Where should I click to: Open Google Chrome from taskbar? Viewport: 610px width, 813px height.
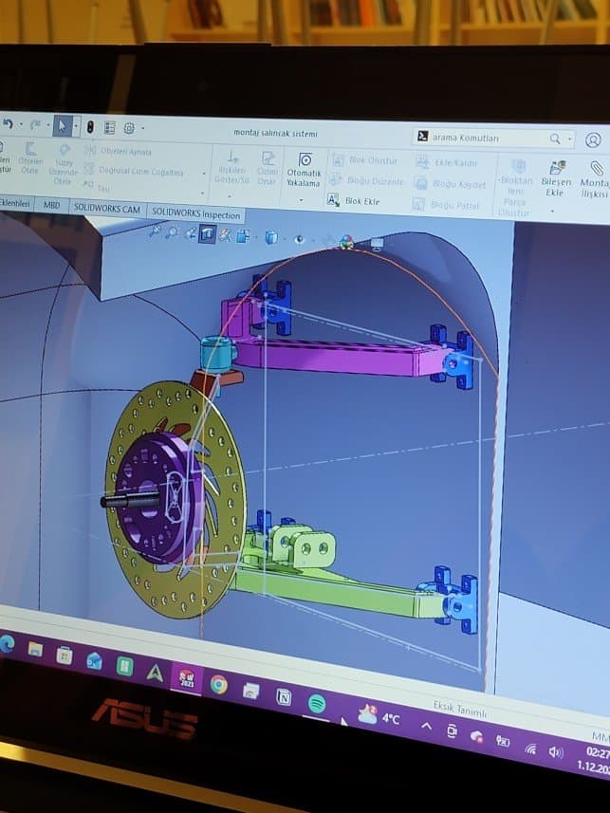tap(218, 685)
